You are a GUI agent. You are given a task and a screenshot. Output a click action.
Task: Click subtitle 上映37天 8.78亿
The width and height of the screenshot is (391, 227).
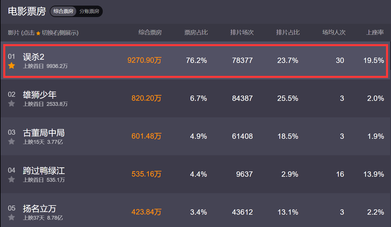tap(43, 218)
